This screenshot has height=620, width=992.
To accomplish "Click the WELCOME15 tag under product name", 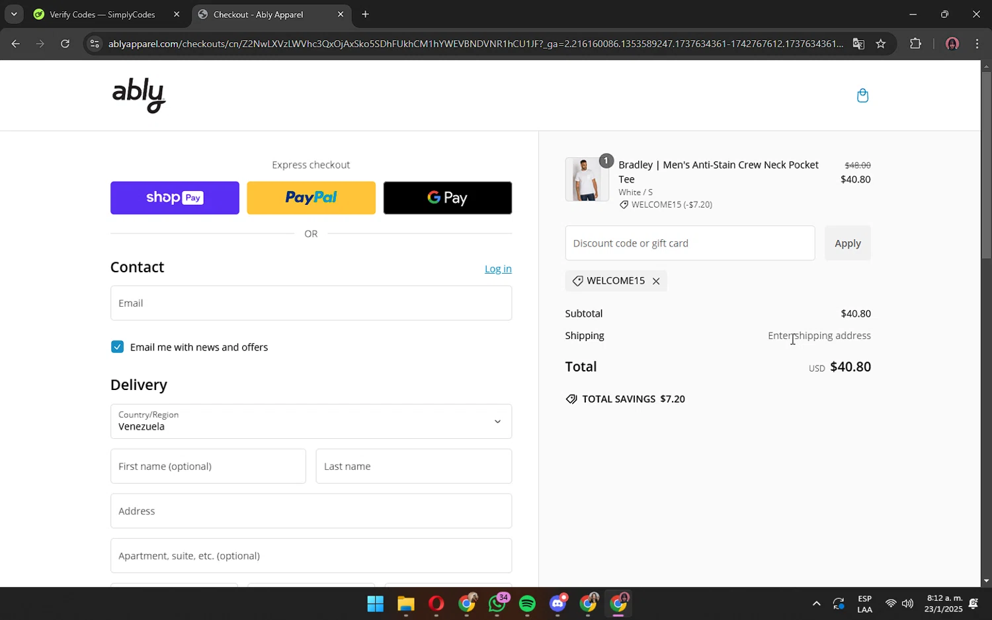I will click(666, 205).
